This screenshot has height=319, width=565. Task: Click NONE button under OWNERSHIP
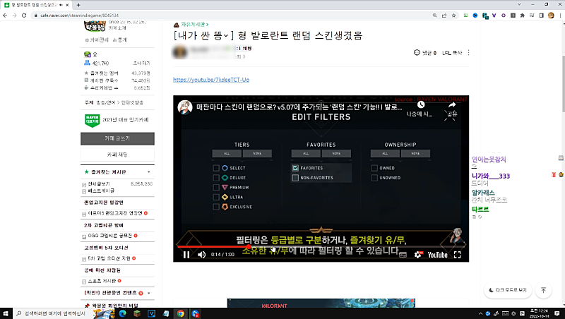click(415, 153)
